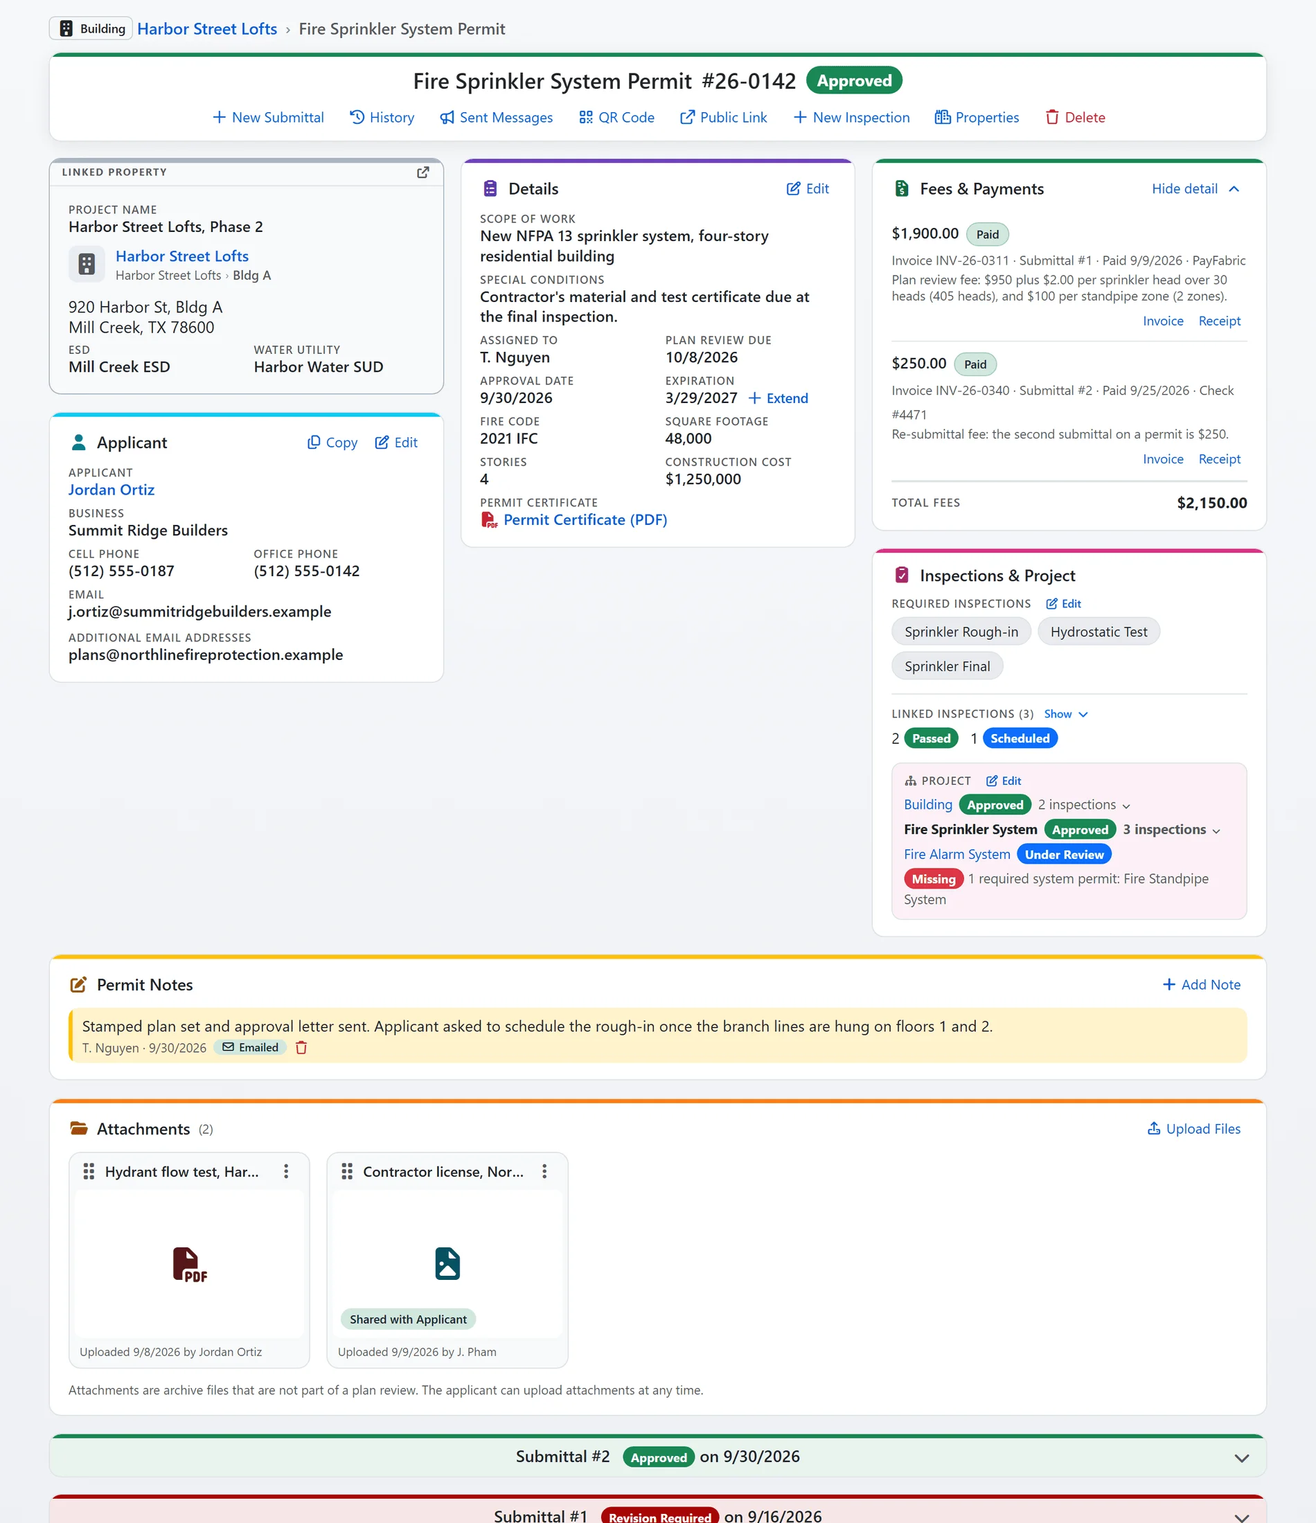
Task: Open Hydrant flow test attachment options menu
Action: 286,1171
